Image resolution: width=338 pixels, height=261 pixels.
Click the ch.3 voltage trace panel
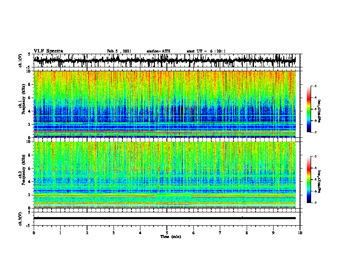167,219
